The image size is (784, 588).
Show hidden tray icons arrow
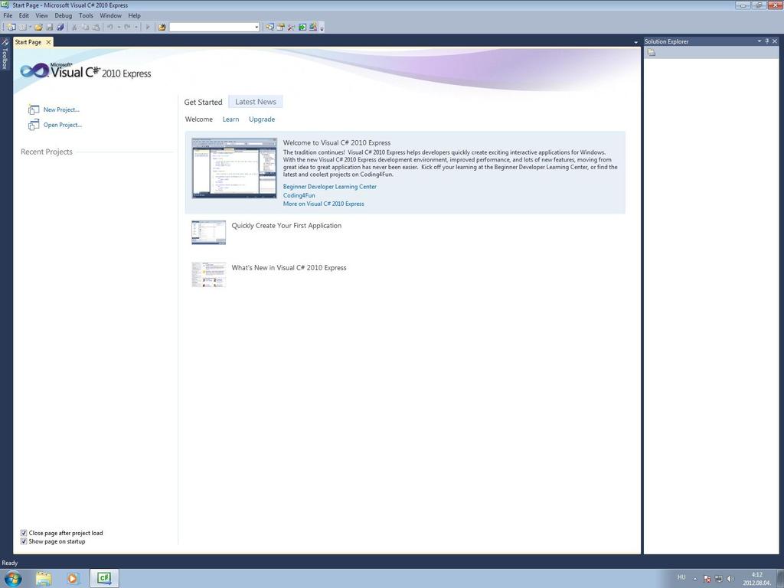point(695,579)
